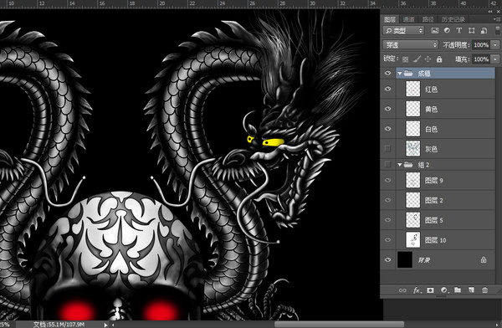Filter layers by type (T) layers icon
This screenshot has width=502, height=328.
tap(459, 30)
